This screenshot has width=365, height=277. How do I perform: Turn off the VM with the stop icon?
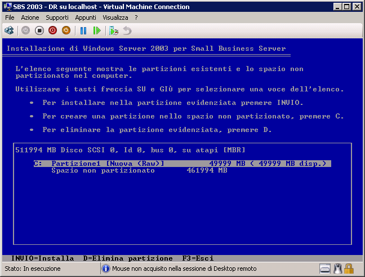click(x=39, y=30)
